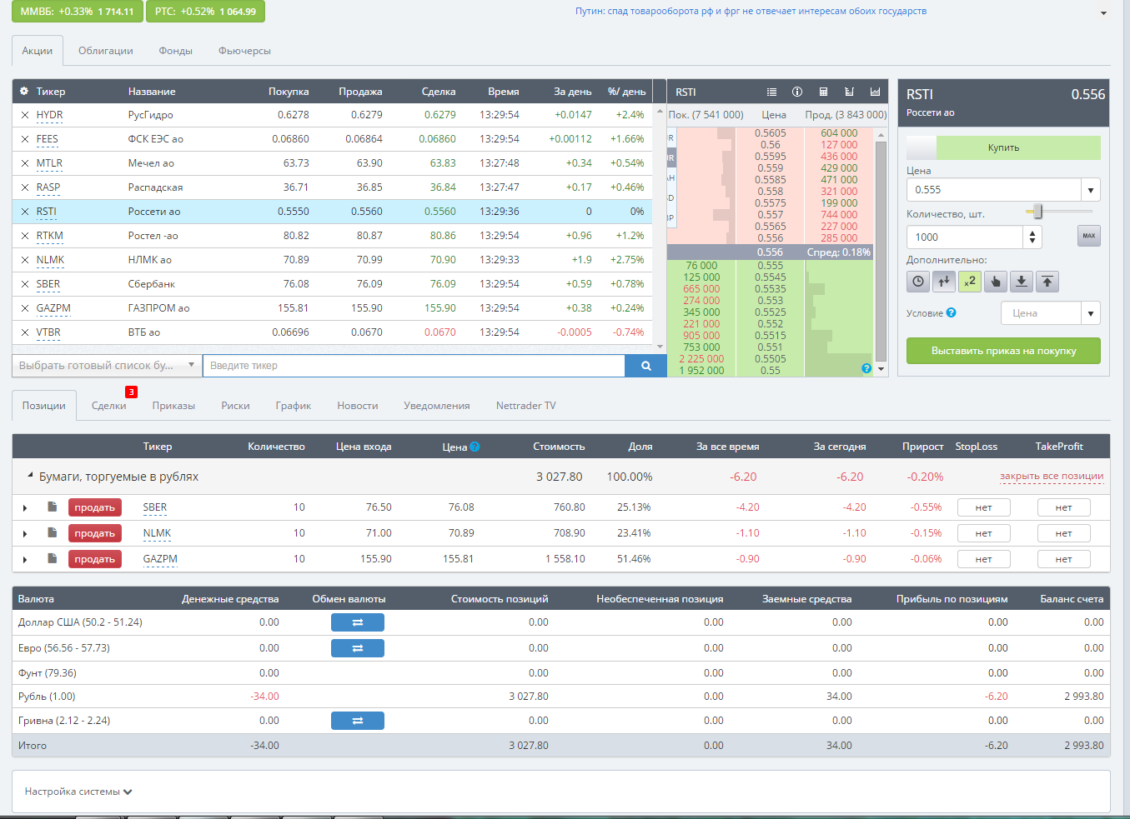This screenshot has height=819, width=1130.
Task: Open the Новости tab
Action: tap(358, 406)
